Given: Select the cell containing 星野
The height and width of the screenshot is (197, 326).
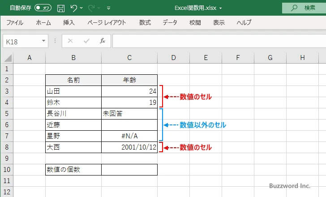Looking at the screenshot, I should tap(73, 136).
